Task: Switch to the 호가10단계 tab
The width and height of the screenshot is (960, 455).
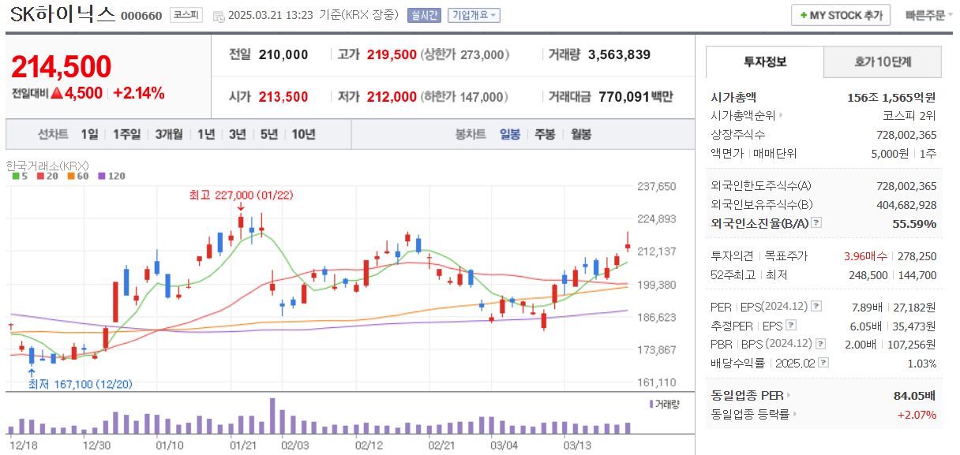Action: pyautogui.click(x=883, y=62)
